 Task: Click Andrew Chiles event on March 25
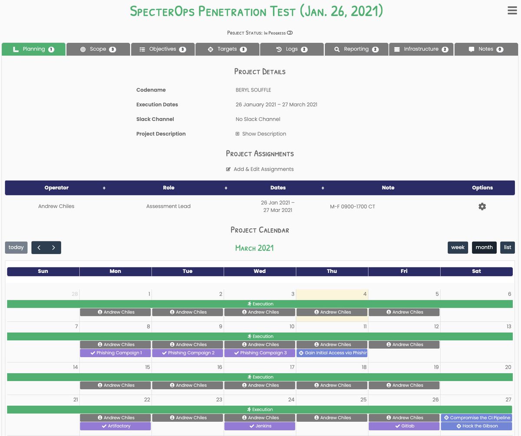(x=332, y=418)
